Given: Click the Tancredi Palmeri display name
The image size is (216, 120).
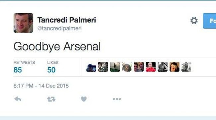Looking at the screenshot, I should (67, 20).
